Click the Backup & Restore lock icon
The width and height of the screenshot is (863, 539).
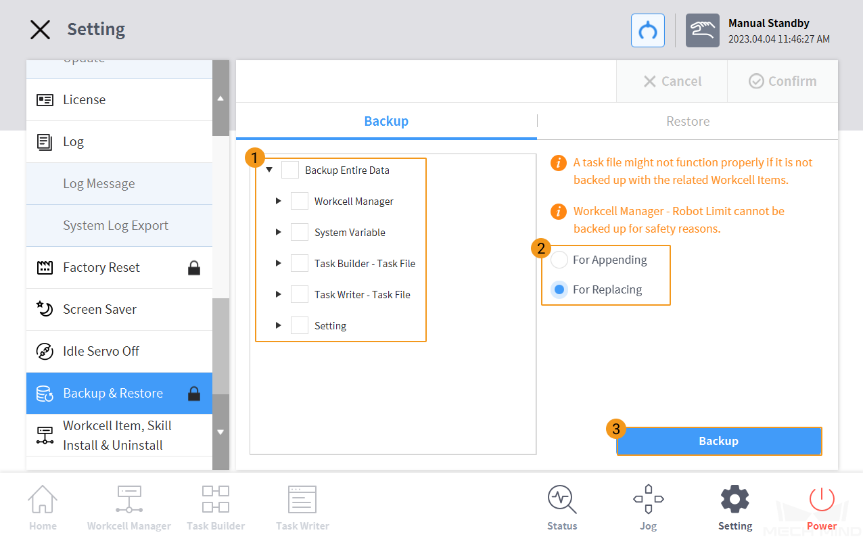[x=194, y=394]
